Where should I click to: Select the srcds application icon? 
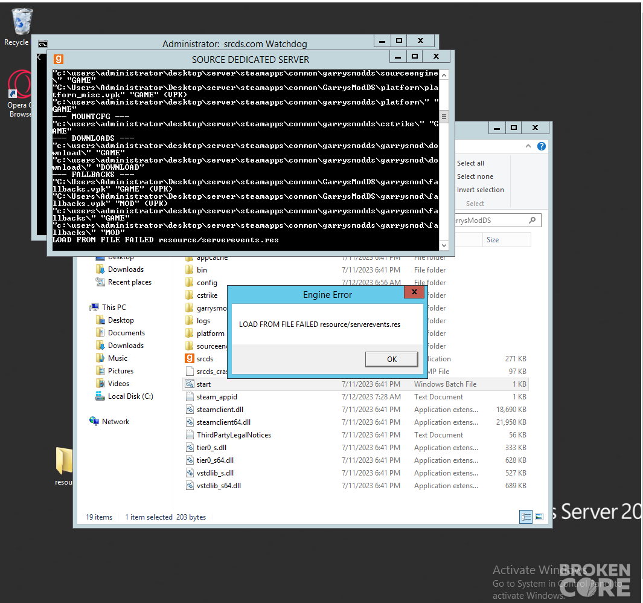click(189, 358)
